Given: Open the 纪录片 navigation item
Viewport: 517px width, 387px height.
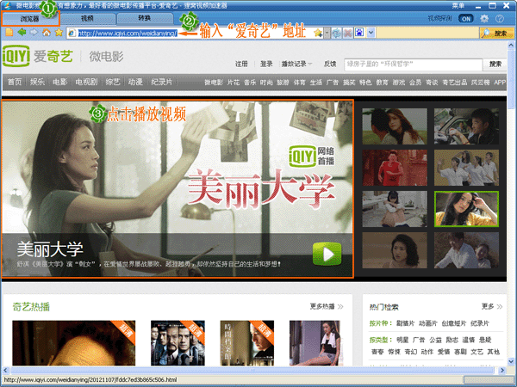Looking at the screenshot, I should pos(162,82).
